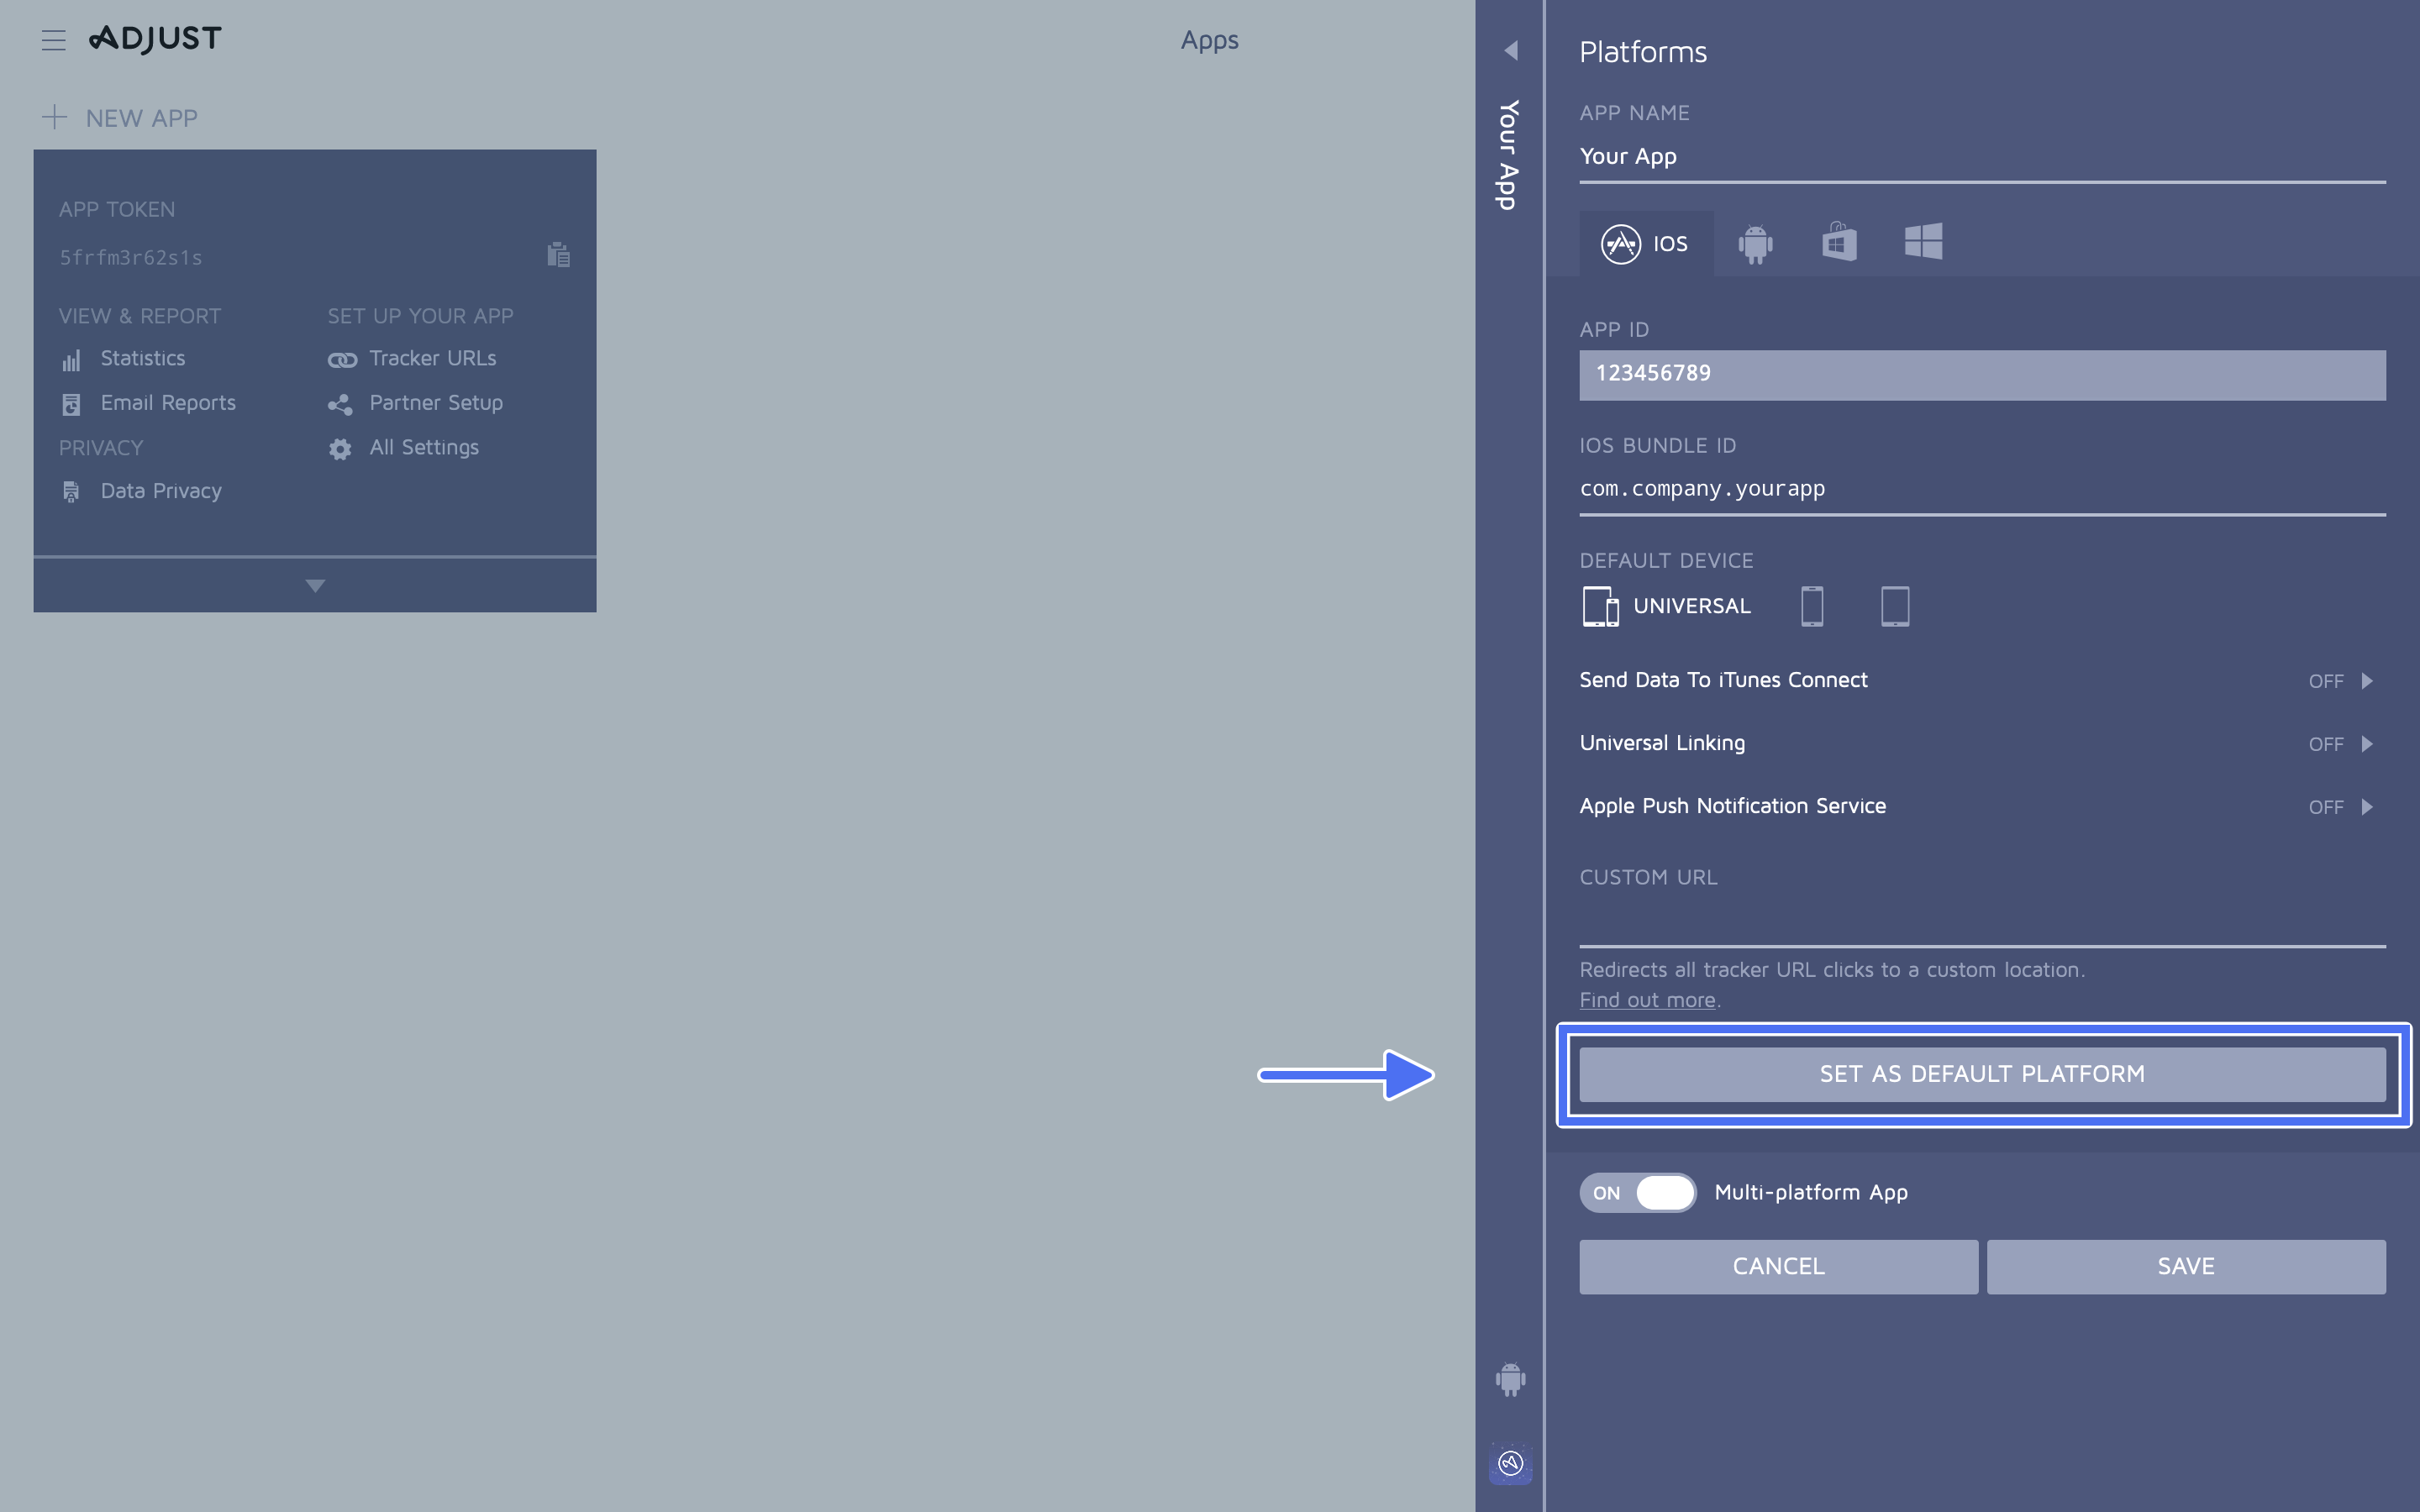Select the Windows platform icon
Image resolution: width=2420 pixels, height=1512 pixels.
click(1923, 241)
